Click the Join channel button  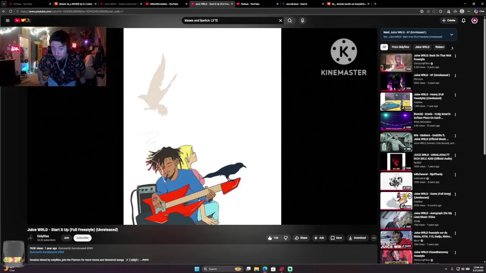tap(66, 238)
